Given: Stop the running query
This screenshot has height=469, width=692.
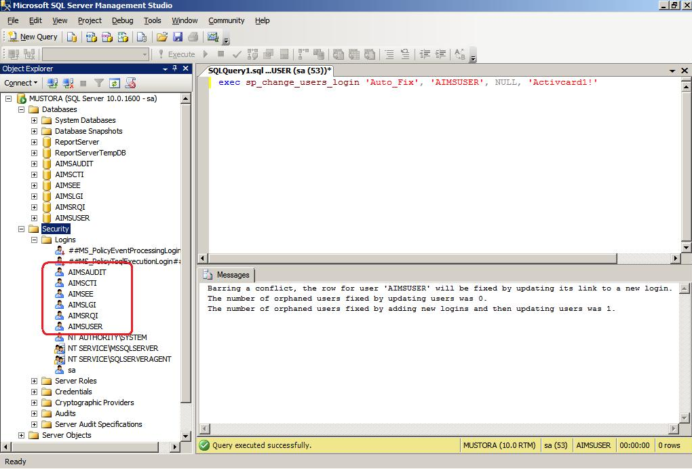Looking at the screenshot, I should pos(220,54).
